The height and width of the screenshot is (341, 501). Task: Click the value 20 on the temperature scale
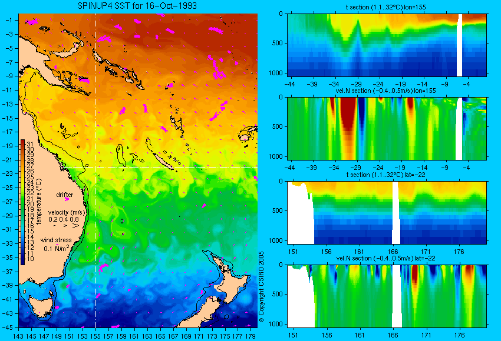click(x=30, y=204)
